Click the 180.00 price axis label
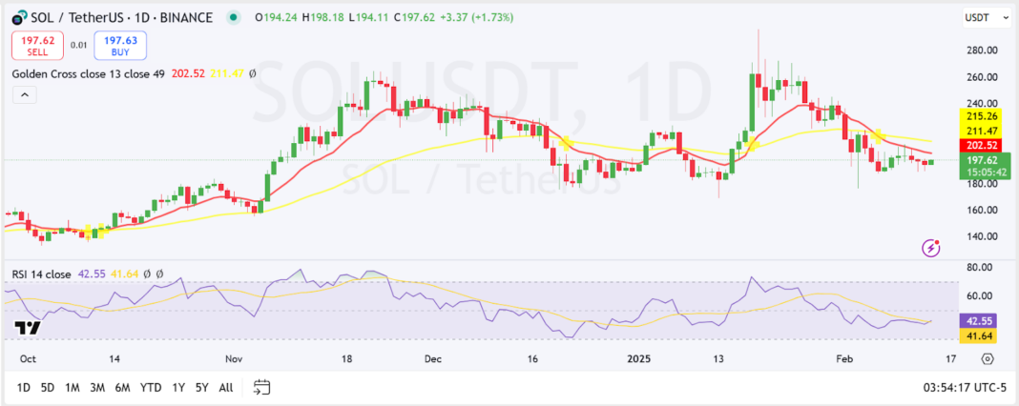This screenshot has height=406, width=1019. [982, 184]
